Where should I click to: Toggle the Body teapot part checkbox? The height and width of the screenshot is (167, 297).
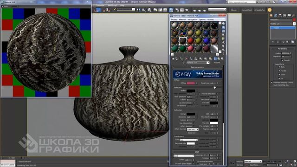[279, 67]
